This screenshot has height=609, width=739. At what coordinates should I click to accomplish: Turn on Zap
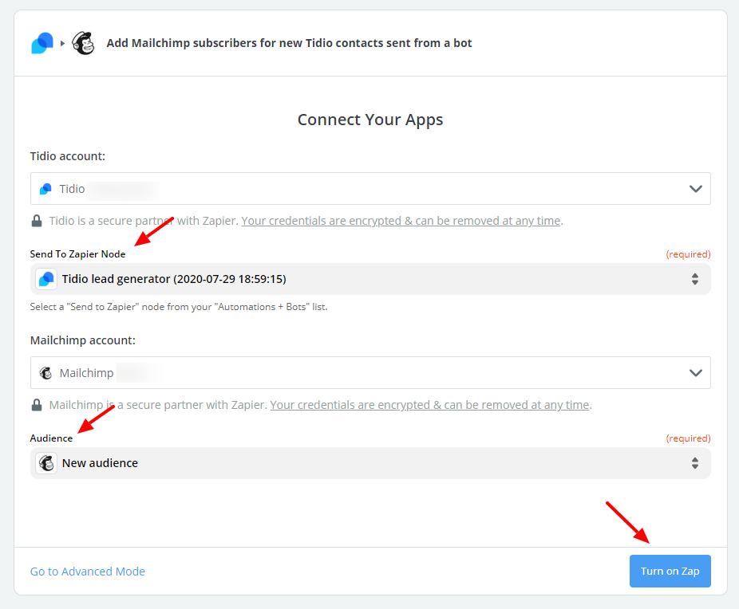click(x=670, y=571)
